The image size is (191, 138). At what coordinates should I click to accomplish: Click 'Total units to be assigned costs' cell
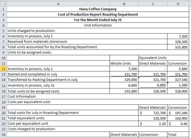[x=58, y=91]
